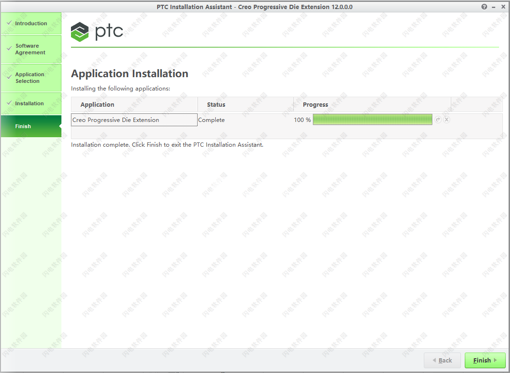The width and height of the screenshot is (510, 373).
Task: Click the retry arrow icon beside progress bar
Action: 438,120
